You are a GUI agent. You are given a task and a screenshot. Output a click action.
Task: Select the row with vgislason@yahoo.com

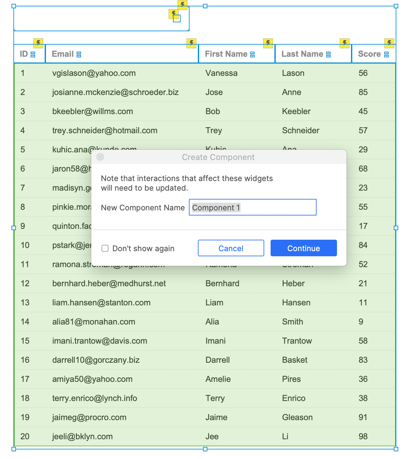click(205, 73)
